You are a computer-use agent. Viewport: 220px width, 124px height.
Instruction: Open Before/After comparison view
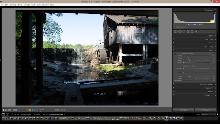[9, 110]
